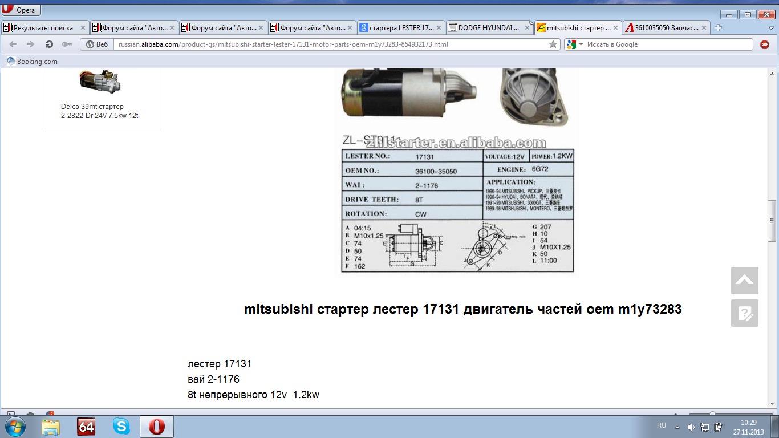The width and height of the screenshot is (779, 438).
Task: Launch Skype from the taskbar
Action: coord(121,426)
